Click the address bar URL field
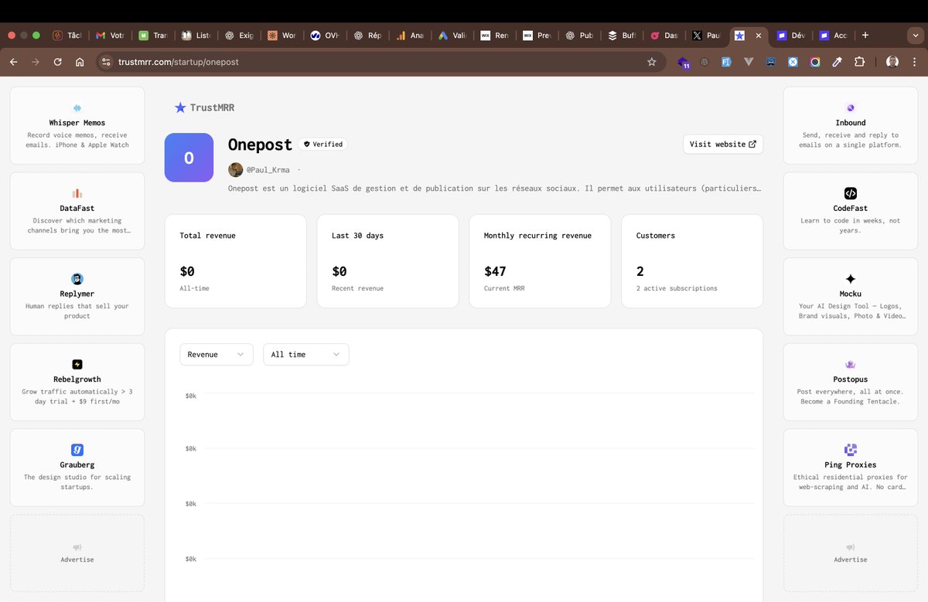This screenshot has height=602, width=928. point(379,62)
